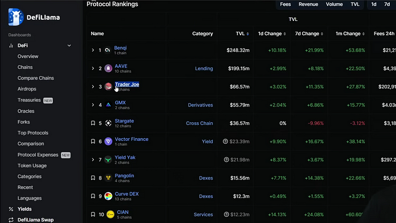Open the Oracles sidebar page
This screenshot has height=223, width=396.
pyautogui.click(x=26, y=111)
